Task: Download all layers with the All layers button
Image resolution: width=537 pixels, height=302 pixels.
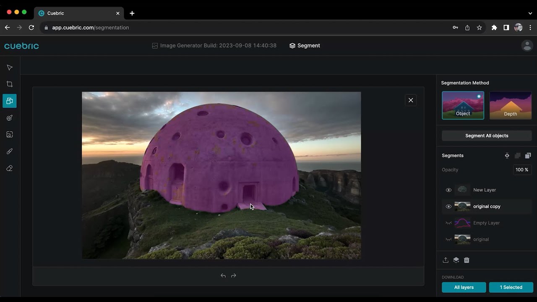Action: coord(464,287)
